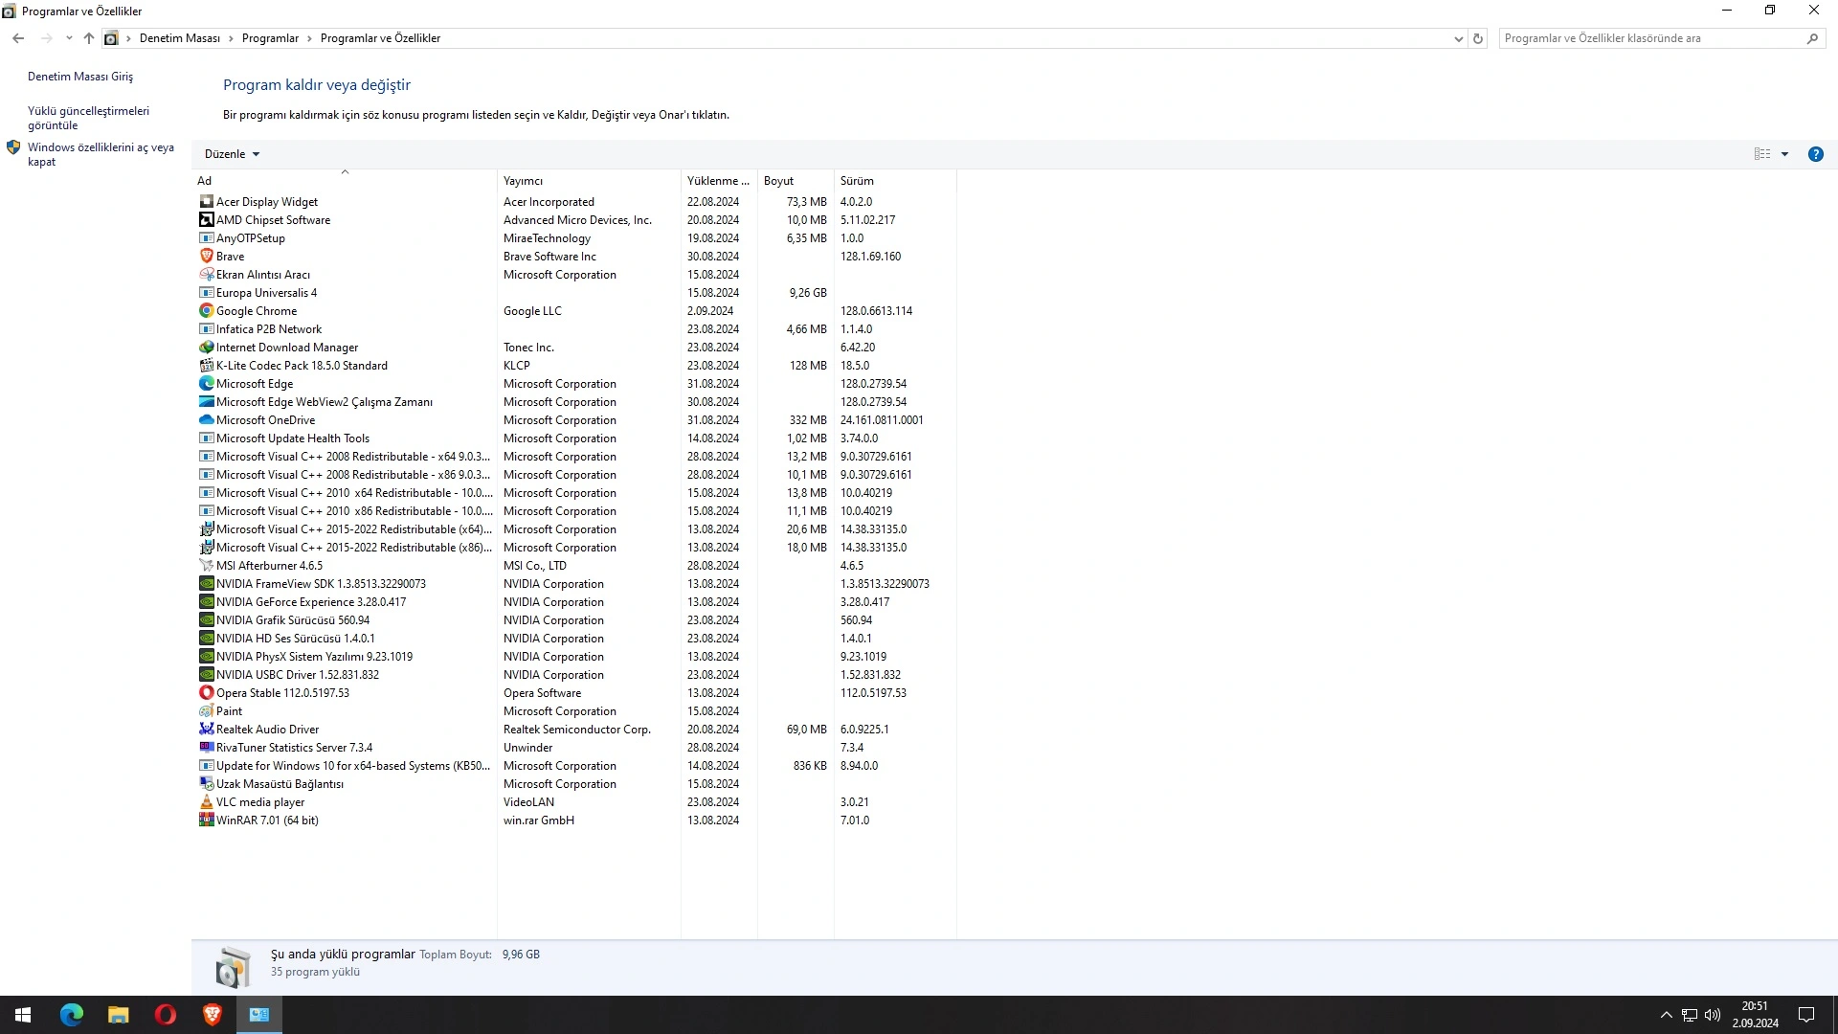Click the Brave program icon in list
The width and height of the screenshot is (1838, 1034).
coord(206,257)
